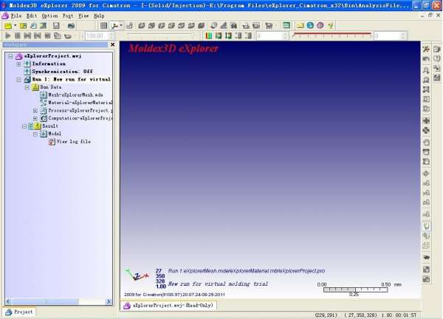This screenshot has height=319, width=443.
Task: Select the Synchronization: Off item
Action: [62, 72]
